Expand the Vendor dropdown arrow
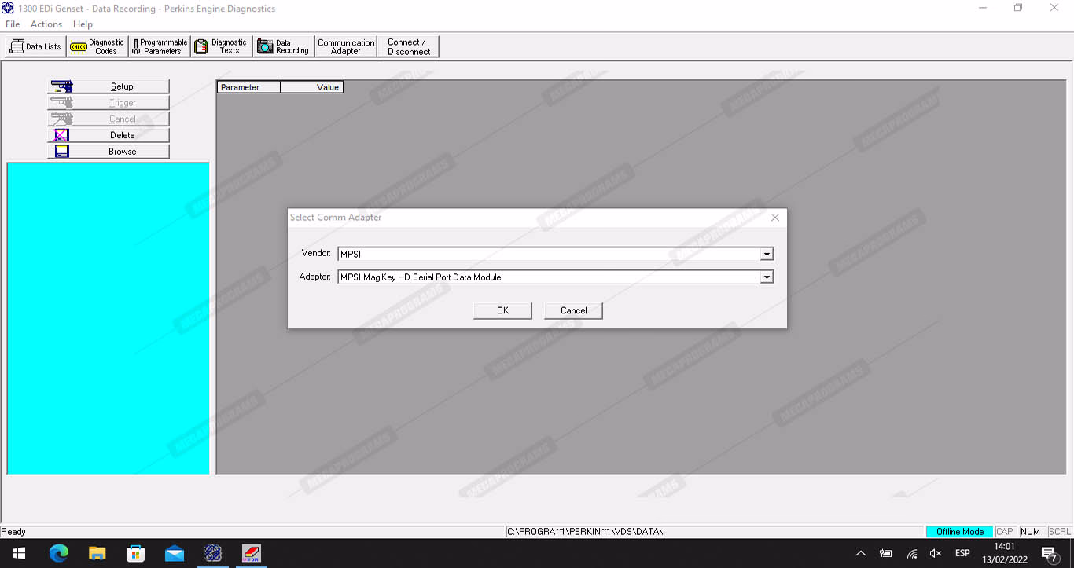The width and height of the screenshot is (1074, 568). [767, 254]
